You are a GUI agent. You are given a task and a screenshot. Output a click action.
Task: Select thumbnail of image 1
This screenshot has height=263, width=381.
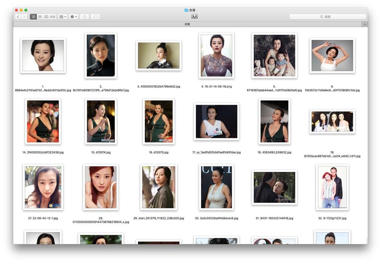pyautogui.click(x=43, y=55)
